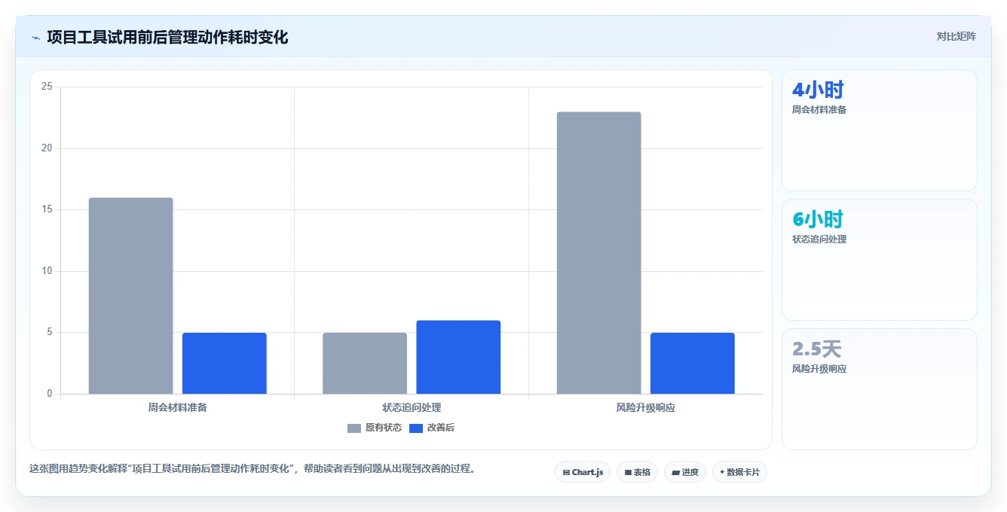Select the 数据卡片 tag chip
The image size is (1007, 512).
739,472
